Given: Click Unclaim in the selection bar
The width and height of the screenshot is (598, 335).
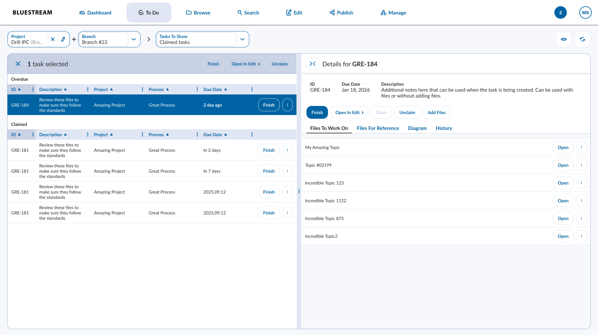Looking at the screenshot, I should [x=279, y=64].
